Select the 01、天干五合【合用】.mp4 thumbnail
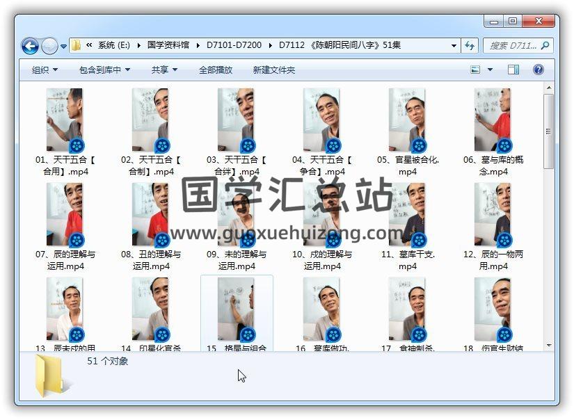This screenshot has width=574, height=420. pyautogui.click(x=65, y=120)
